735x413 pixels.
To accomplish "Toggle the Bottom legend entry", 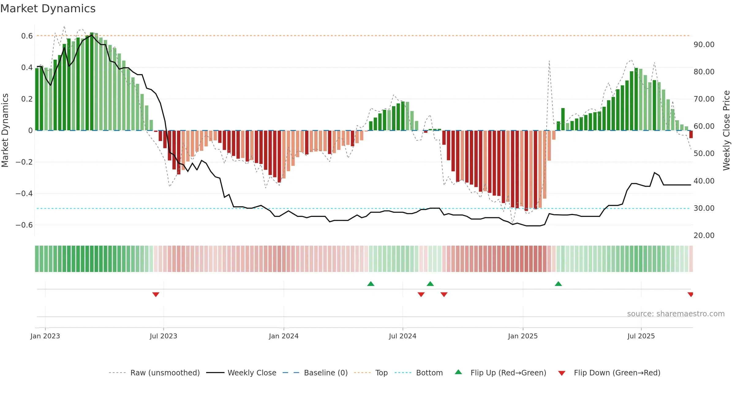I will 419,373.
